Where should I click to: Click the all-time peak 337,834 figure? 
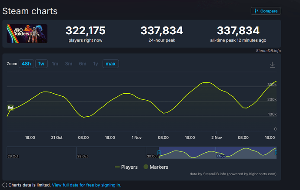click(238, 30)
